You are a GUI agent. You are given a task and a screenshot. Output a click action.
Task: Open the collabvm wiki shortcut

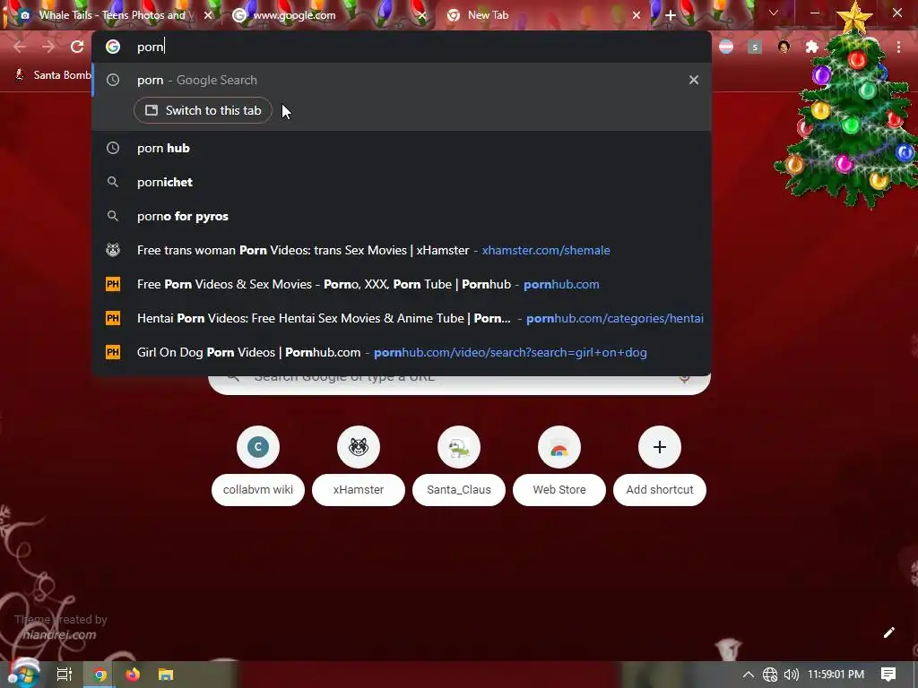coord(258,466)
